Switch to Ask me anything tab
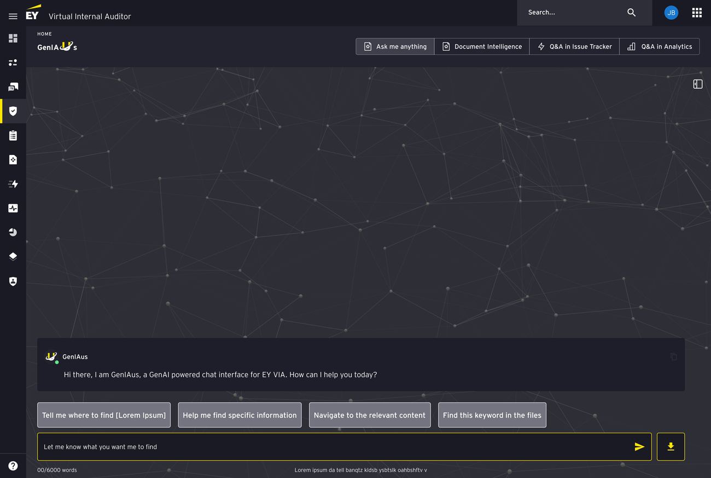 point(395,47)
